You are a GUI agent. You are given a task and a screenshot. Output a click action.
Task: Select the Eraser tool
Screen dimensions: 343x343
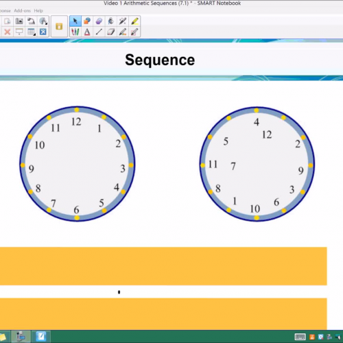[110, 32]
